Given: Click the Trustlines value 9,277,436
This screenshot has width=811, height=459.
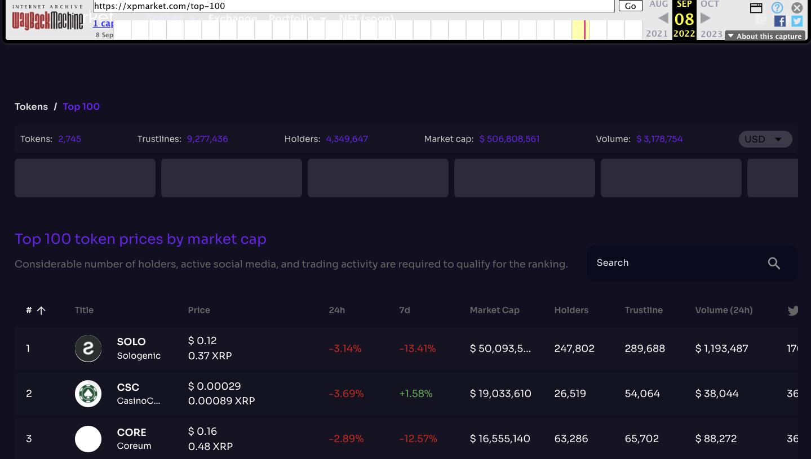Looking at the screenshot, I should pos(207,139).
